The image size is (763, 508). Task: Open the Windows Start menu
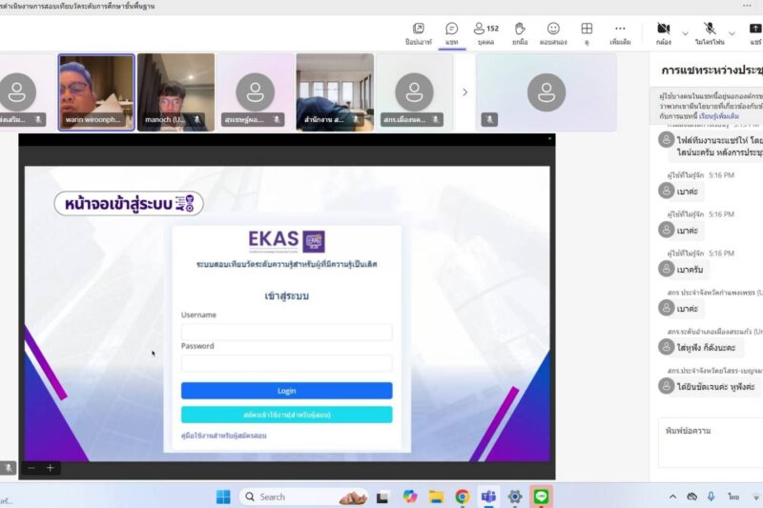(223, 497)
